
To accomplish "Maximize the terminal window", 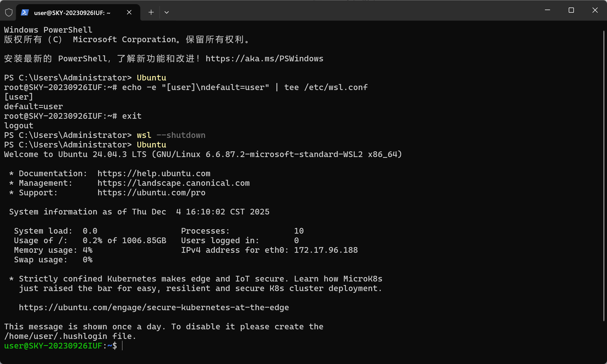I will (x=571, y=10).
